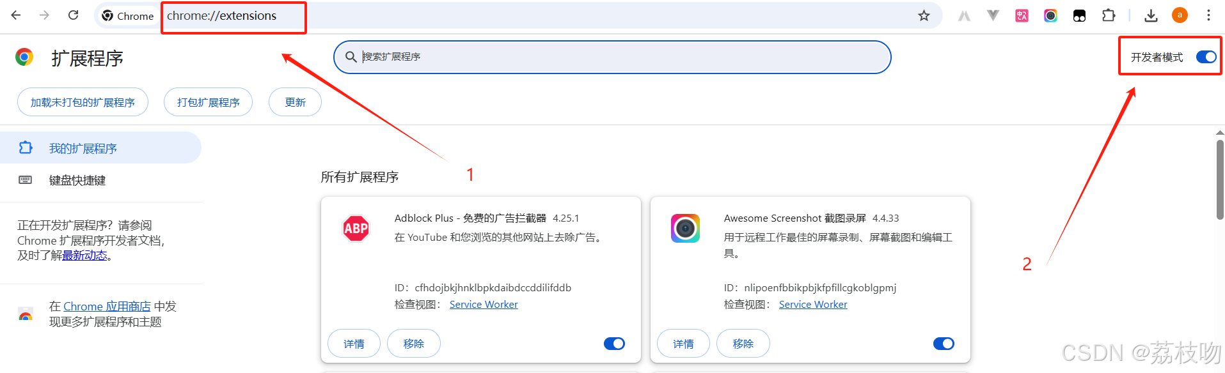
Task: Open Awesome Screenshot Service Worker link
Action: point(813,305)
